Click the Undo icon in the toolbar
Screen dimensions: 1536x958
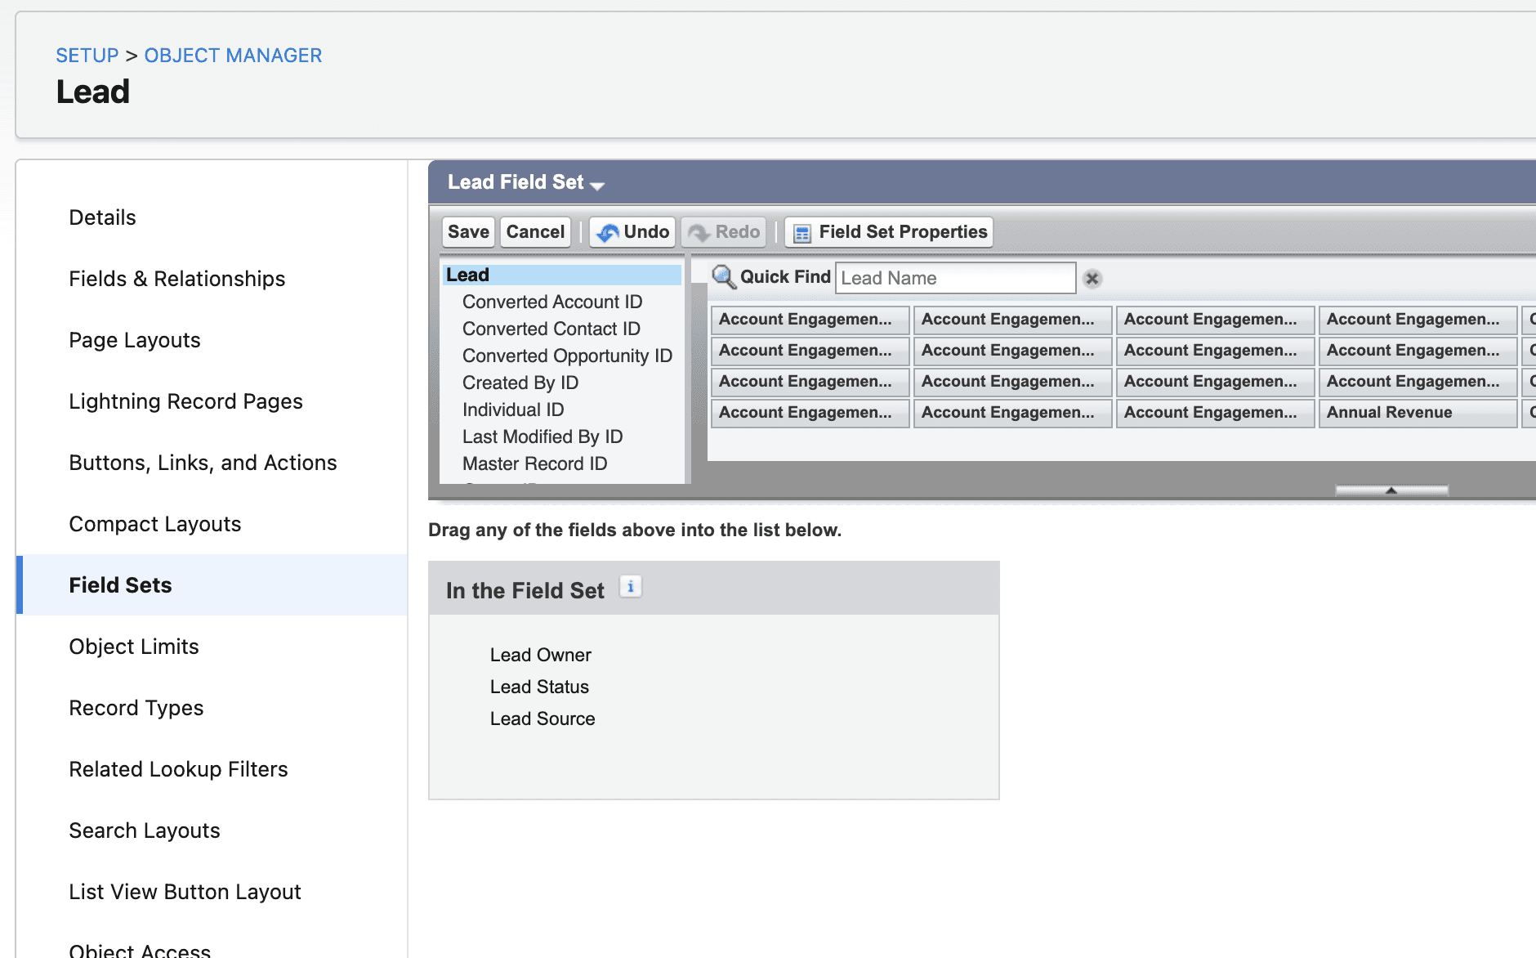coord(609,232)
